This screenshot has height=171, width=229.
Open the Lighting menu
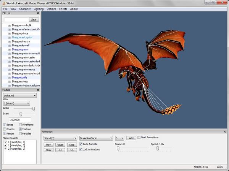click(39, 9)
